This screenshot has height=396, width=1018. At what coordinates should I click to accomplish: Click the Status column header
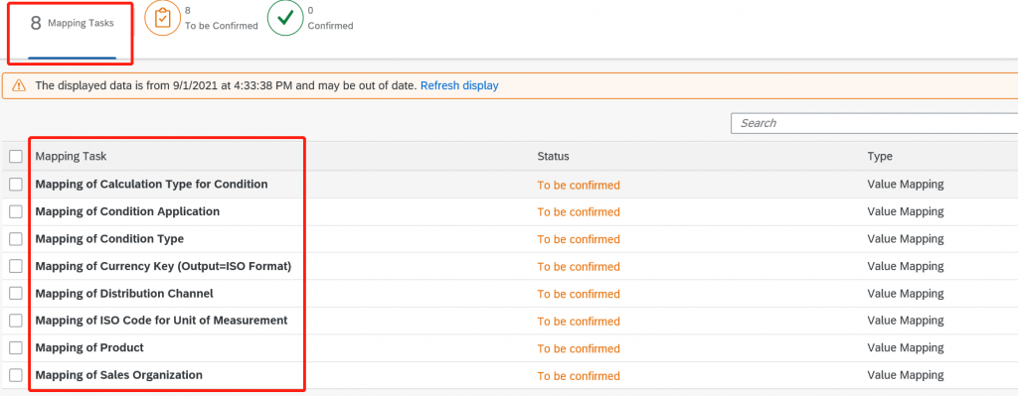coord(553,156)
